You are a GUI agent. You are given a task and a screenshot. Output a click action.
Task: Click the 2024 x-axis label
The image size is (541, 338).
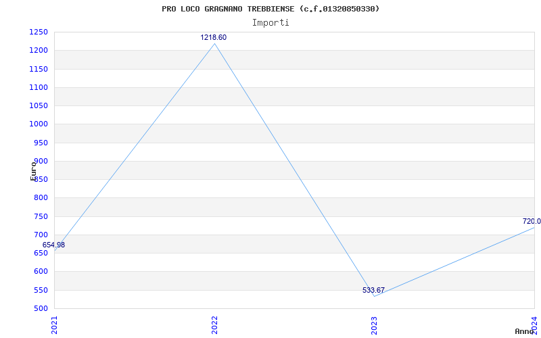(x=534, y=325)
